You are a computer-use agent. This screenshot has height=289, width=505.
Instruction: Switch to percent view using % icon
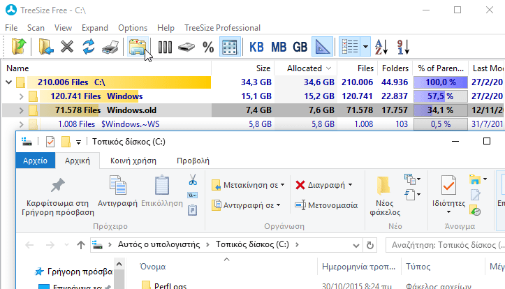(208, 47)
